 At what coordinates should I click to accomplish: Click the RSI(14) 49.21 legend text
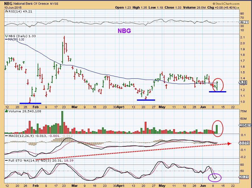[20, 11]
